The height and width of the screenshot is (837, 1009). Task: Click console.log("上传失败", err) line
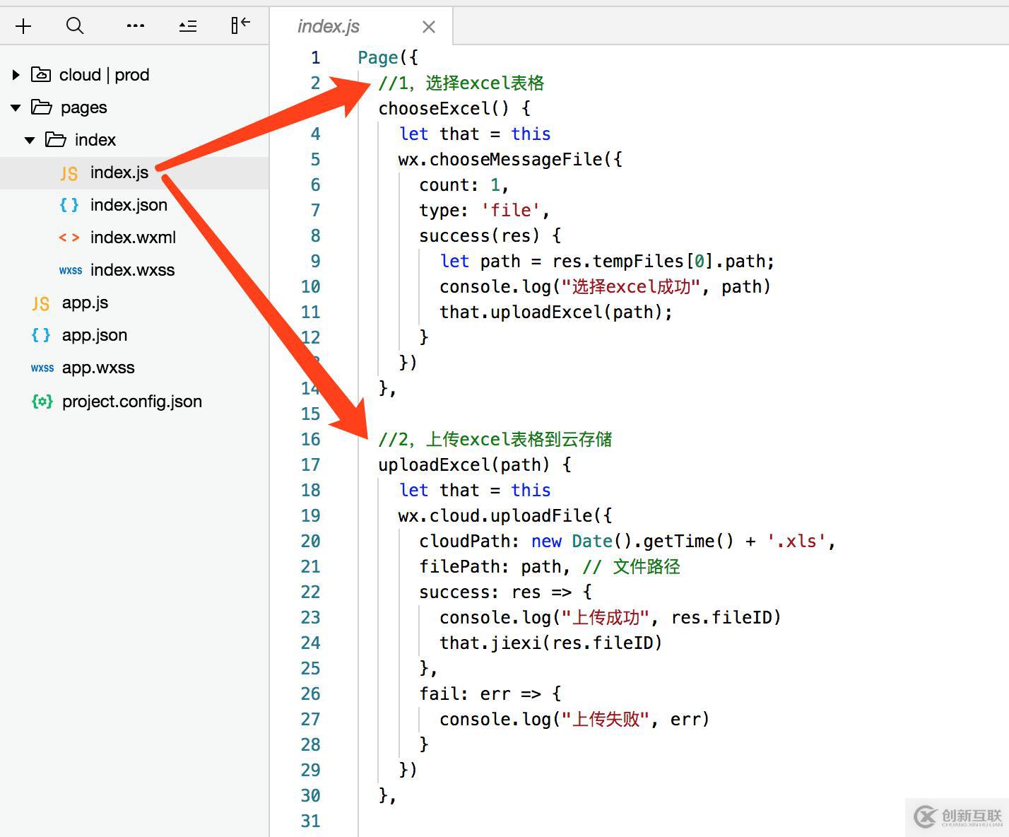click(574, 720)
